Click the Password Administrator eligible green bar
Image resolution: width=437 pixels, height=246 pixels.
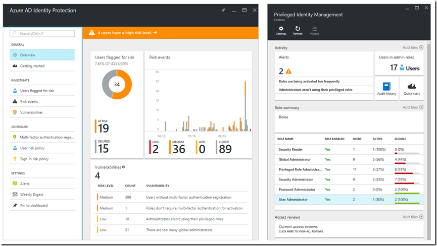pyautogui.click(x=407, y=193)
